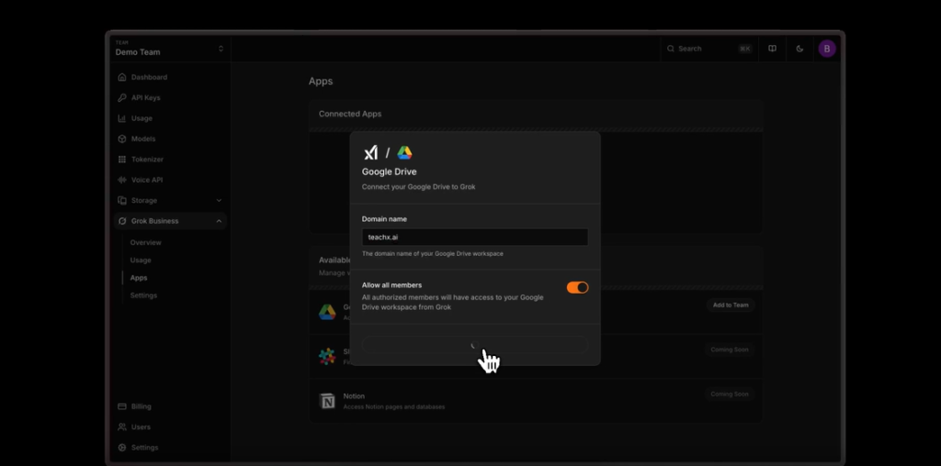This screenshot has width=941, height=466.
Task: Select the Tokenizer icon
Action: pyautogui.click(x=122, y=160)
